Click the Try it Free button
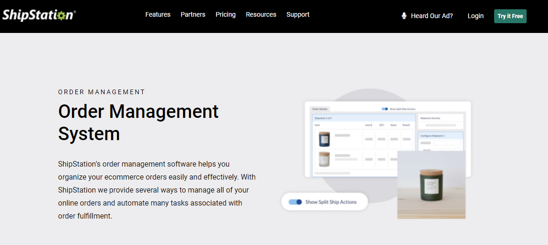Image resolution: width=548 pixels, height=245 pixels. (x=510, y=16)
